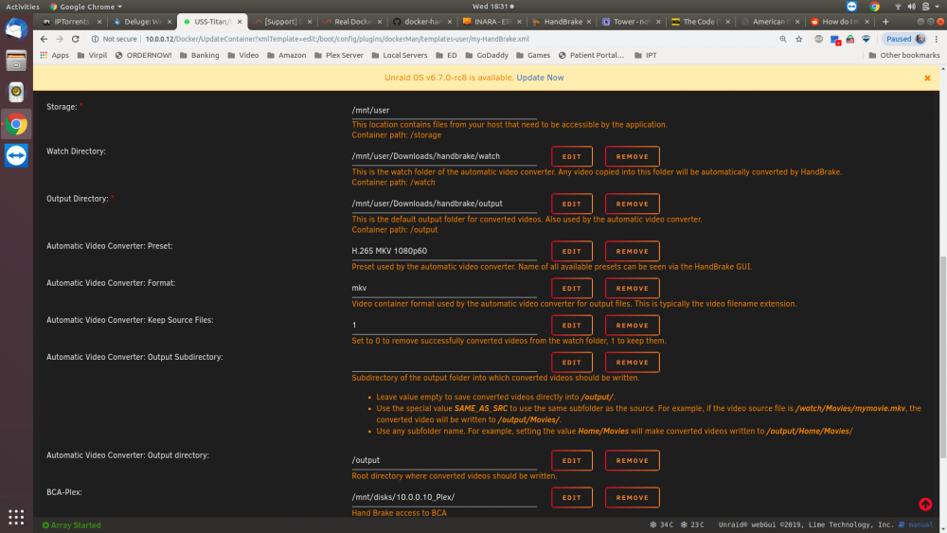This screenshot has width=947, height=533.
Task: Open Activities overview
Action: pyautogui.click(x=23, y=6)
